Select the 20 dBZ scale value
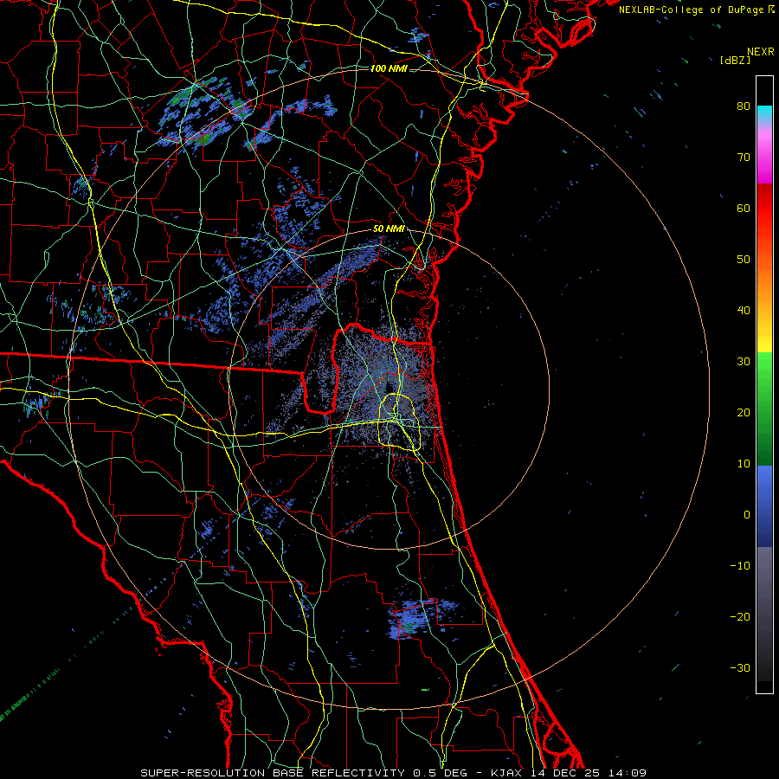The width and height of the screenshot is (779, 779). (x=744, y=412)
